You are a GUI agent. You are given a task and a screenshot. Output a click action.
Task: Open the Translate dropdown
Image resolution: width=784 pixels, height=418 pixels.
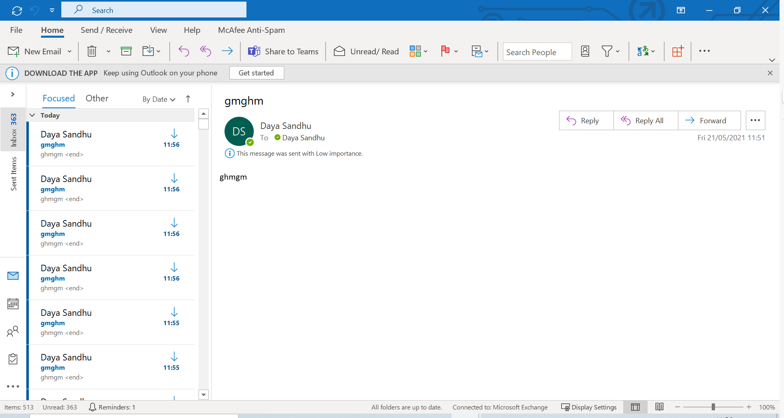click(646, 51)
